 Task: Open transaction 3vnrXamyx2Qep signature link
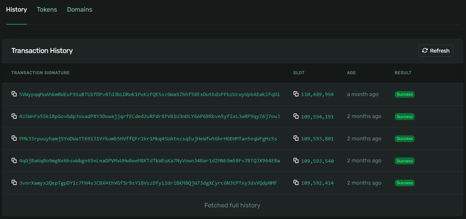(x=148, y=183)
